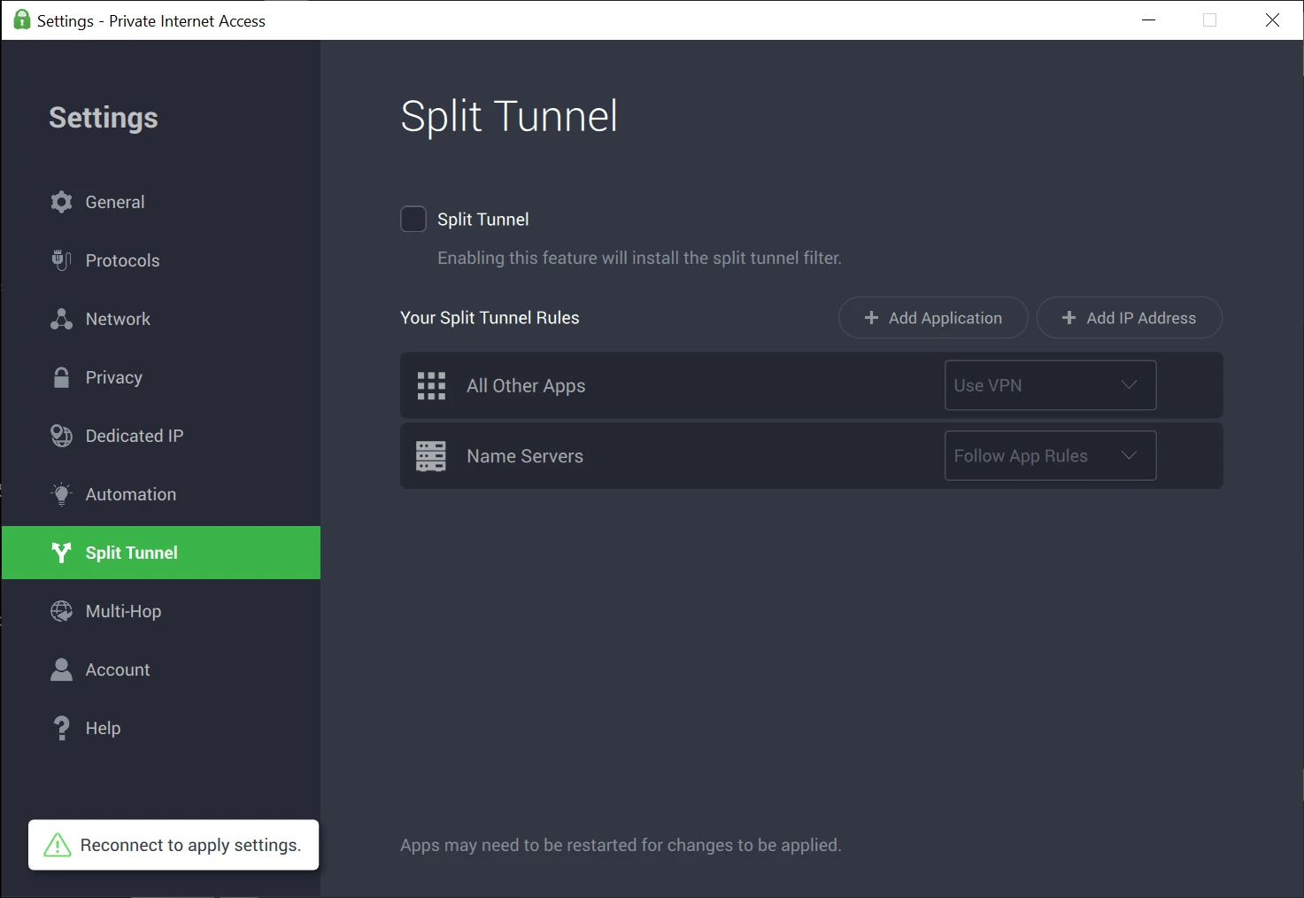Select the Name Servers rack icon
This screenshot has height=898, width=1304.
[431, 456]
